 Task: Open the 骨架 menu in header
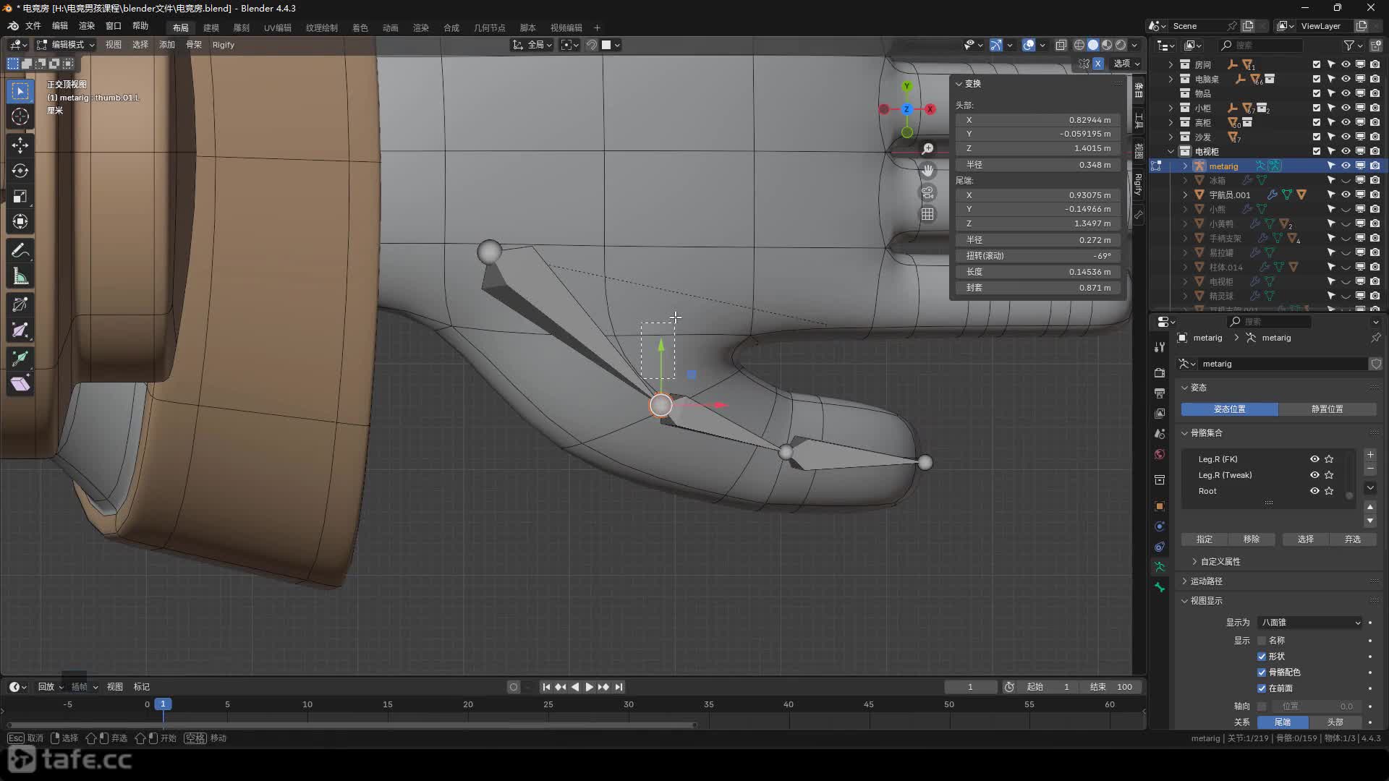(x=194, y=45)
